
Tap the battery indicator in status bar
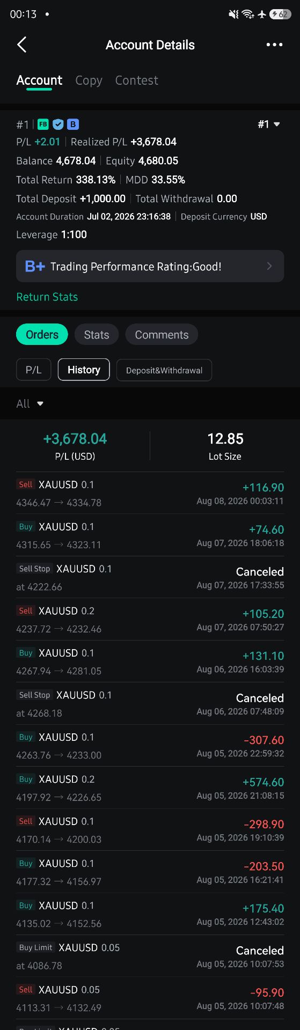281,14
